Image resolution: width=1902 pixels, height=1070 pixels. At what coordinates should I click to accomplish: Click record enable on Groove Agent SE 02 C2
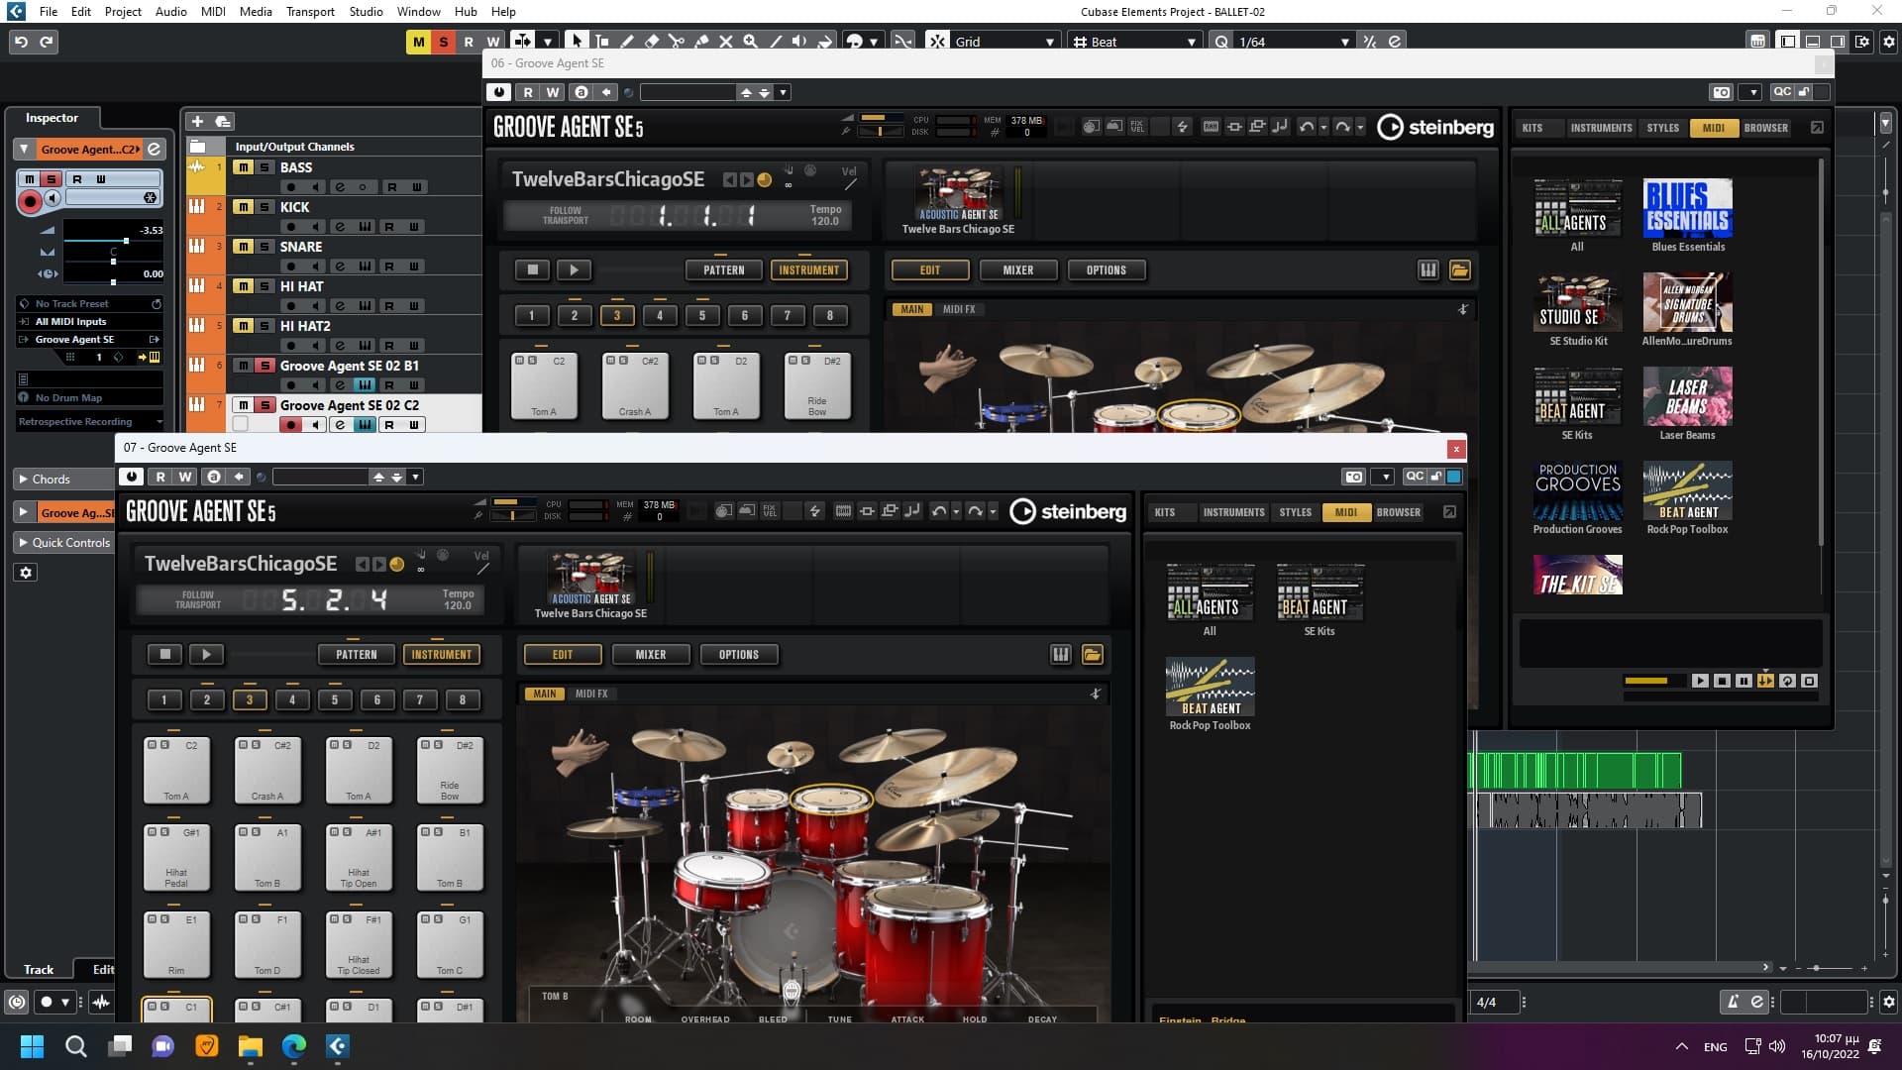click(290, 425)
